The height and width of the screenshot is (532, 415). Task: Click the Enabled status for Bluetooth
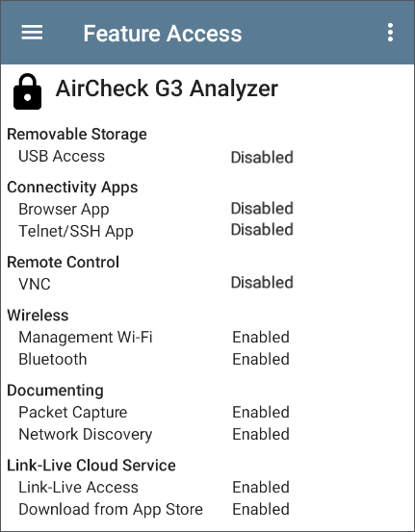(261, 359)
